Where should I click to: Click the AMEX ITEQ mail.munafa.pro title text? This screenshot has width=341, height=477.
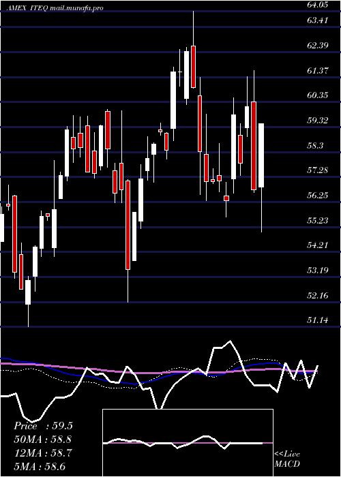tap(55, 8)
